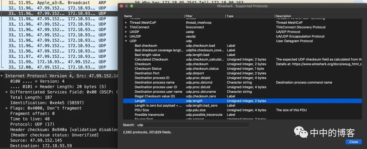Click the udp.pdu.size filter cell

click(x=196, y=110)
